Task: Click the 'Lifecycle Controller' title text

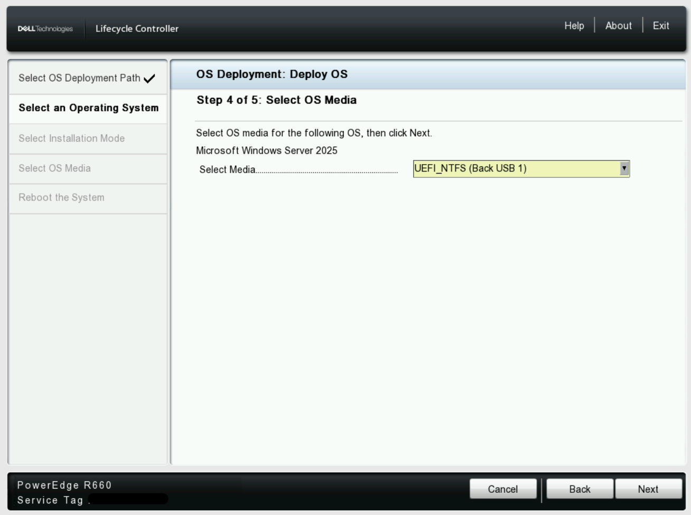Action: click(x=137, y=28)
